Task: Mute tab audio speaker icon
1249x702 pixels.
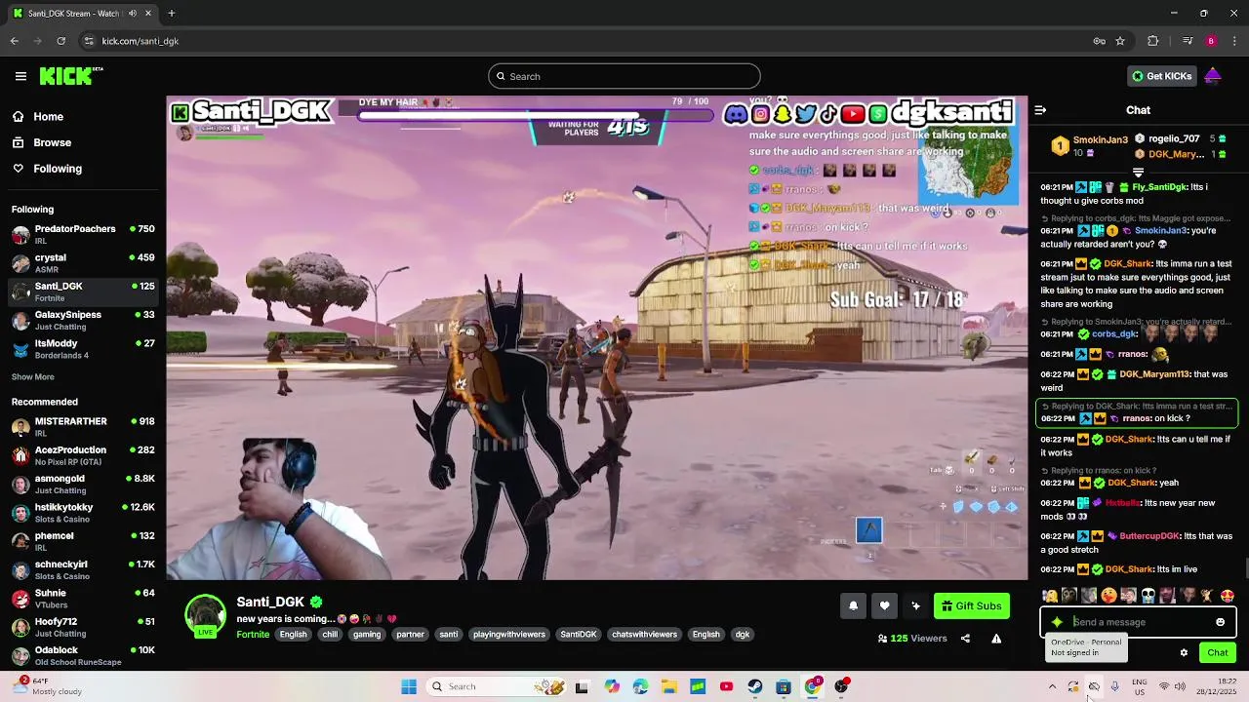Action: coord(133,14)
